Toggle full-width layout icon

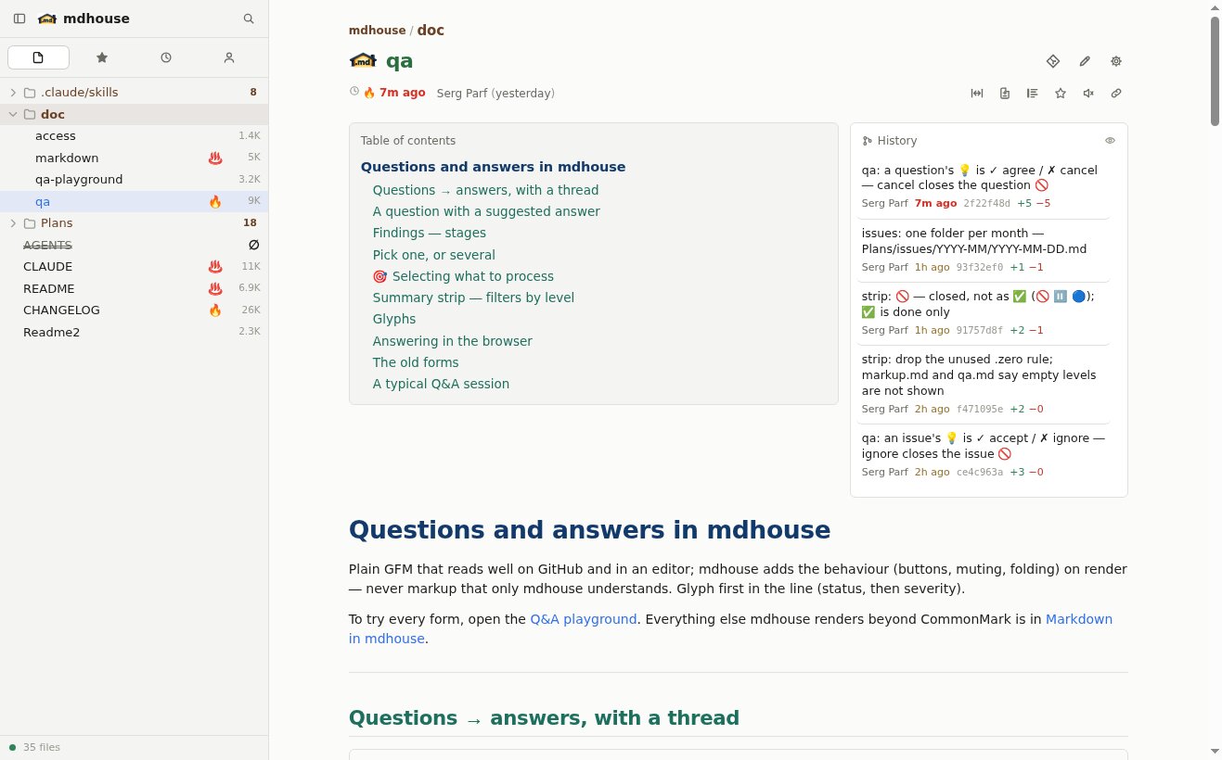tap(977, 93)
